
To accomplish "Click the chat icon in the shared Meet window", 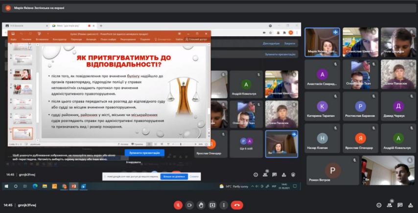I will (x=274, y=174).
